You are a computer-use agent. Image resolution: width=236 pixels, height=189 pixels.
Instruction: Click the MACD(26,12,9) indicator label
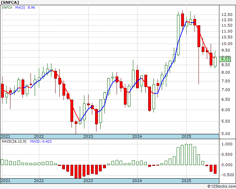14,142
